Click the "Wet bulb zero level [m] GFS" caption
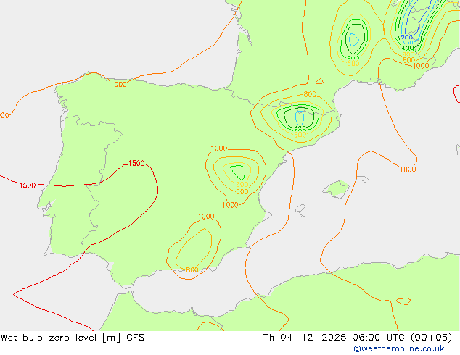Image resolution: width=460 pixels, height=355 pixels. (x=72, y=338)
